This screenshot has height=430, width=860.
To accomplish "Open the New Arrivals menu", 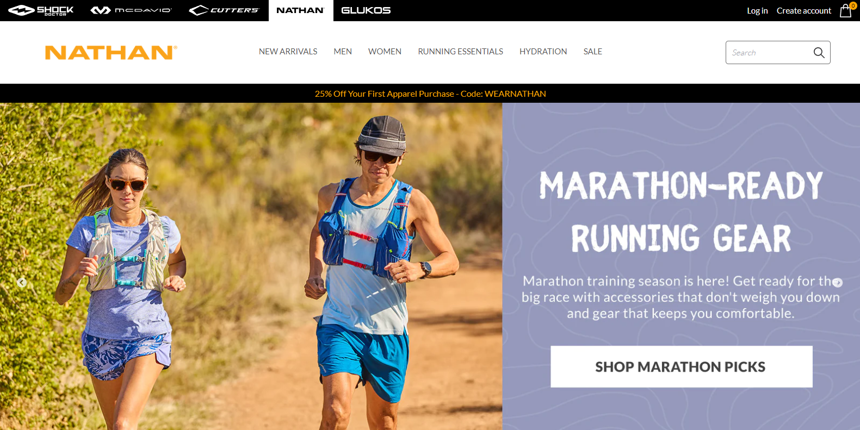I will point(288,52).
